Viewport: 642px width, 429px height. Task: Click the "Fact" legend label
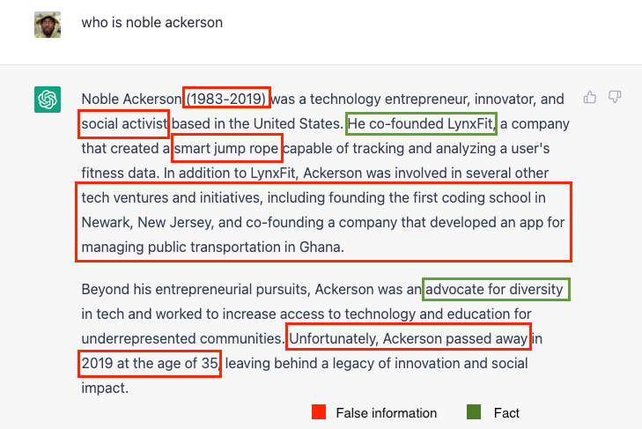[x=506, y=413]
